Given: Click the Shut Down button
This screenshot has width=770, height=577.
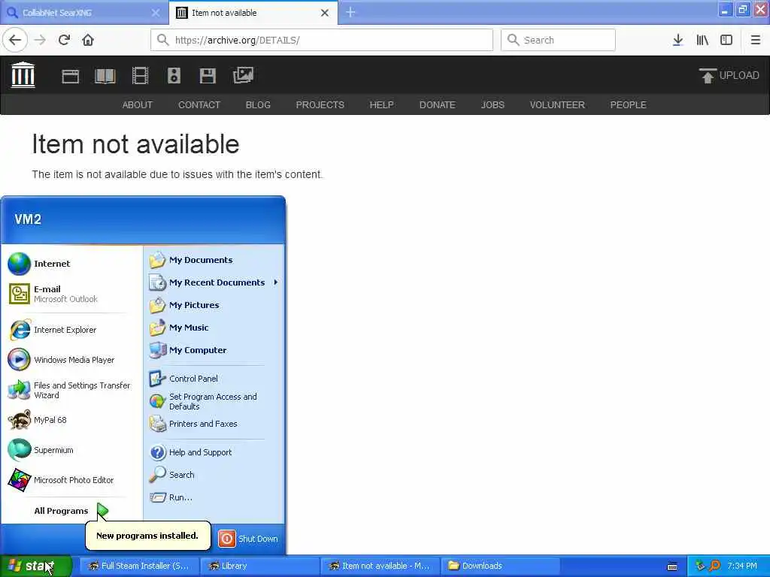Looking at the screenshot, I should tap(248, 539).
